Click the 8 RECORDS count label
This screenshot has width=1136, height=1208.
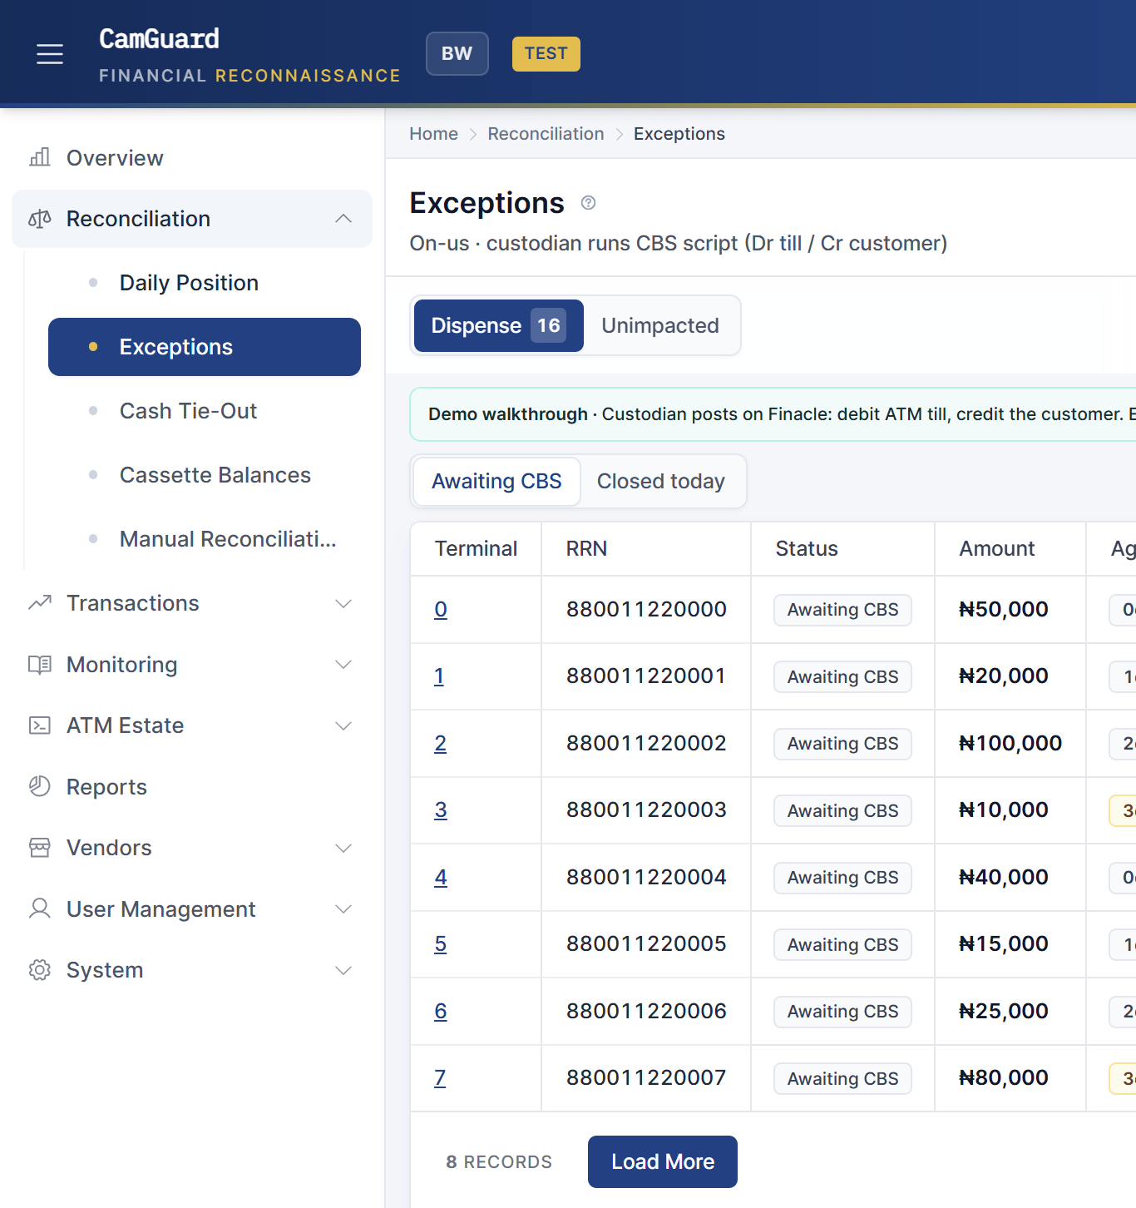[499, 1162]
